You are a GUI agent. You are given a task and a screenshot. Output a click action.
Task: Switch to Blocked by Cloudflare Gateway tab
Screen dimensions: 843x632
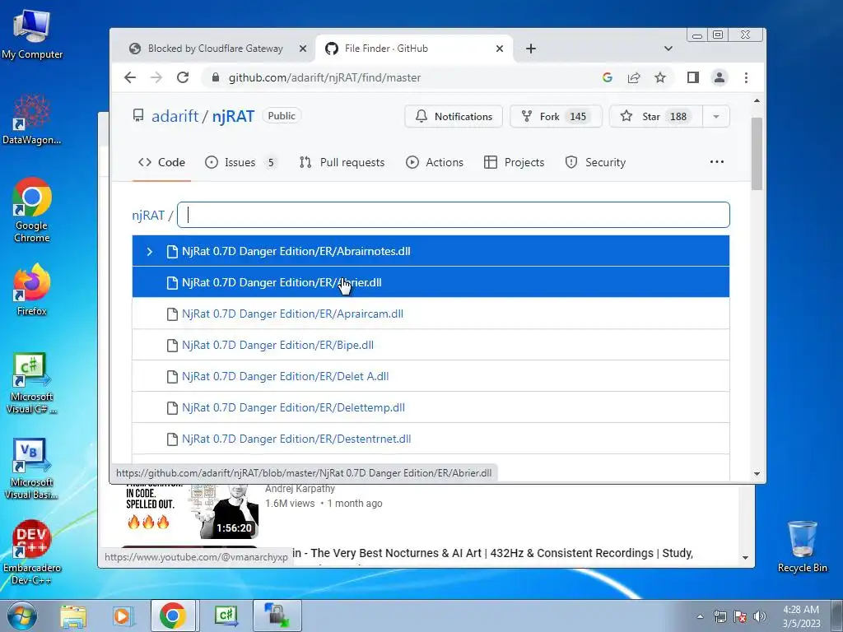click(x=215, y=49)
